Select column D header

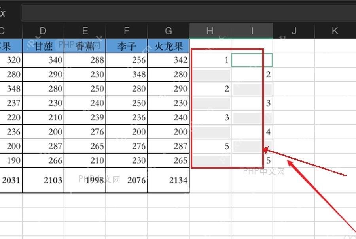pos(43,31)
